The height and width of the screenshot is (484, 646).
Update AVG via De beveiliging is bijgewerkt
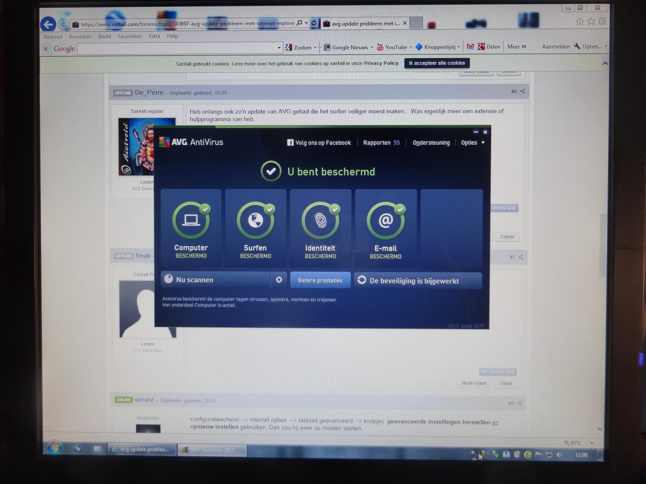(x=418, y=281)
